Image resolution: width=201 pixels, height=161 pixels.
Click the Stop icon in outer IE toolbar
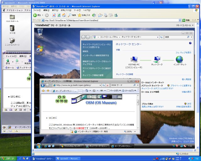[54, 15]
